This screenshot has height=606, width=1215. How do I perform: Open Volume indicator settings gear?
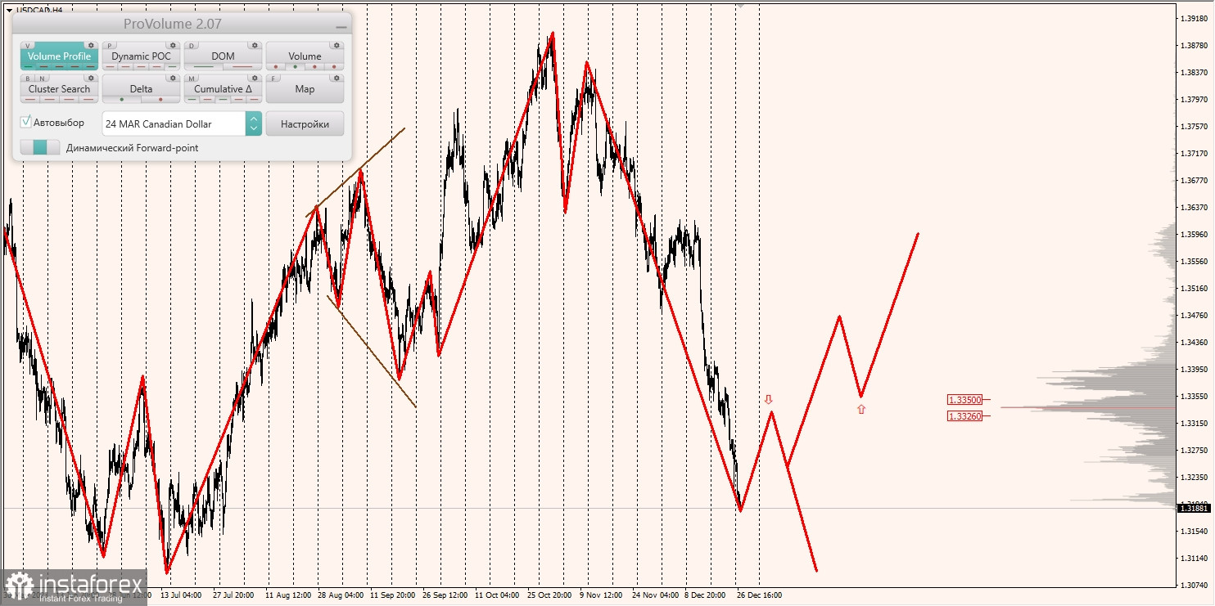[x=336, y=45]
